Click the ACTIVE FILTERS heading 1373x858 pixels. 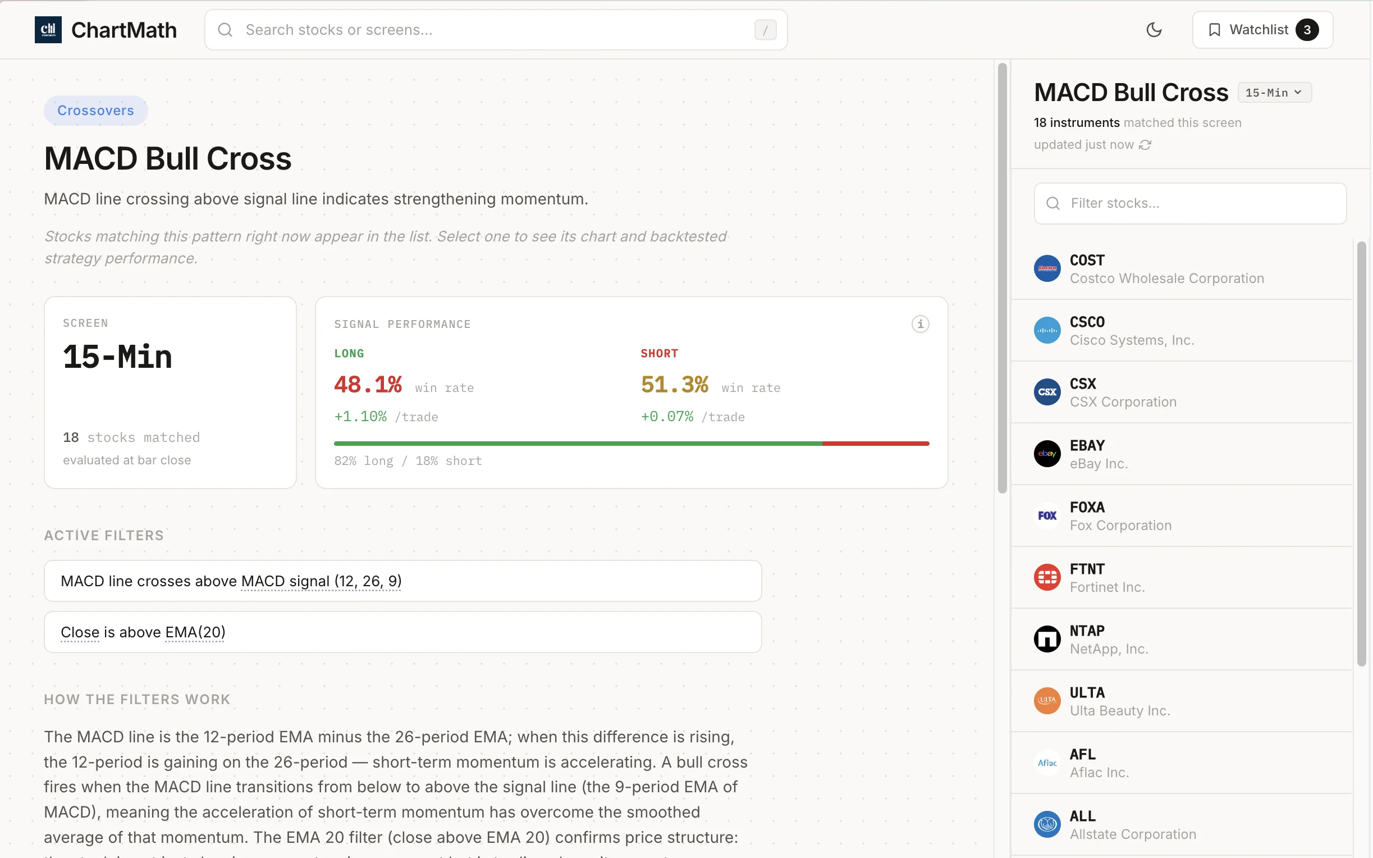pyautogui.click(x=104, y=536)
